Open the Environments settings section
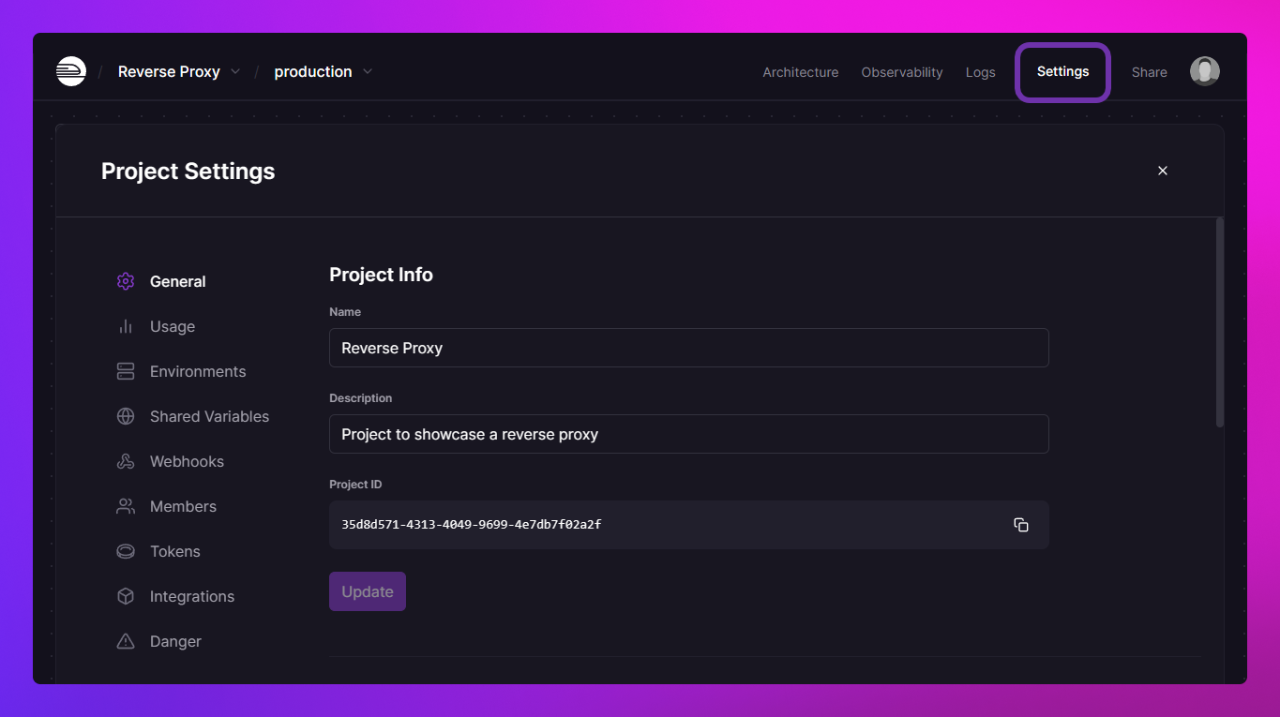 pyautogui.click(x=198, y=371)
